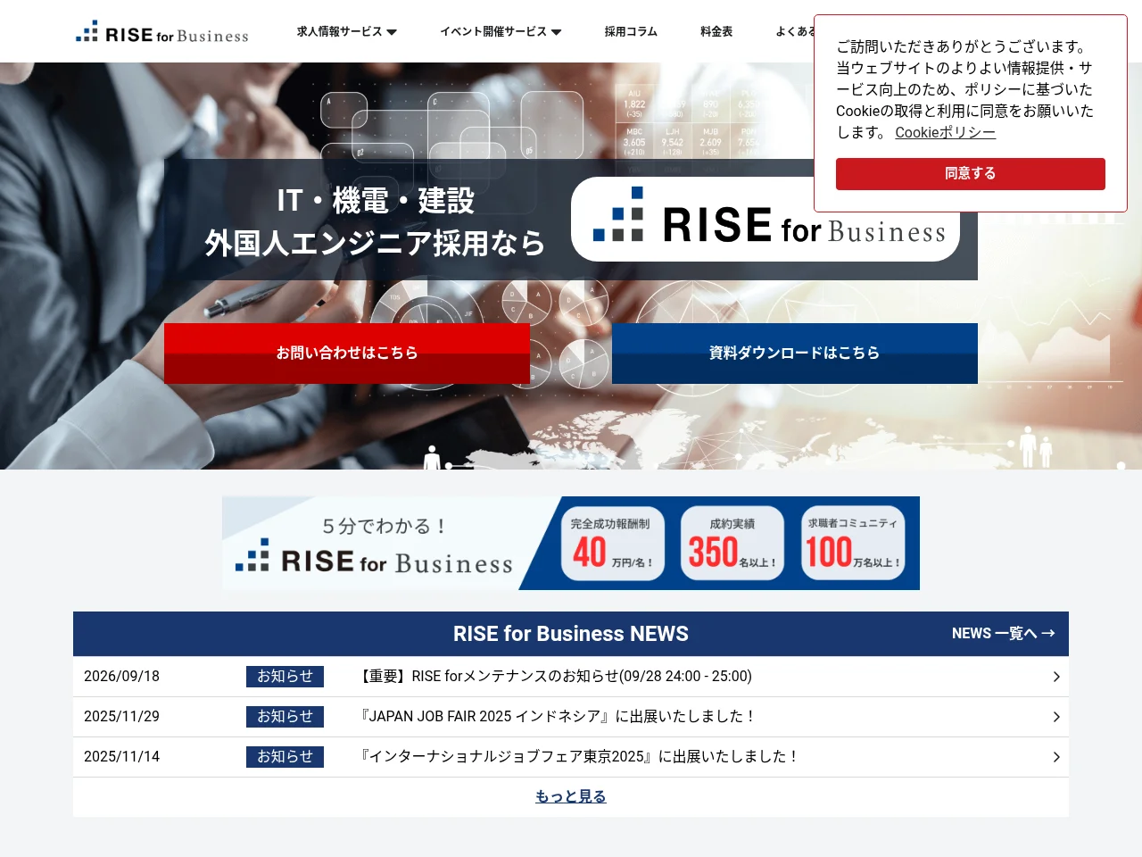Follow the NEWS 一覧へ link
1142x857 pixels.
point(1003,633)
